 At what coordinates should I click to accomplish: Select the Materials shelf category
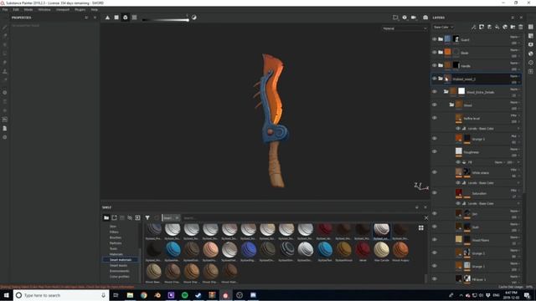pyautogui.click(x=116, y=254)
